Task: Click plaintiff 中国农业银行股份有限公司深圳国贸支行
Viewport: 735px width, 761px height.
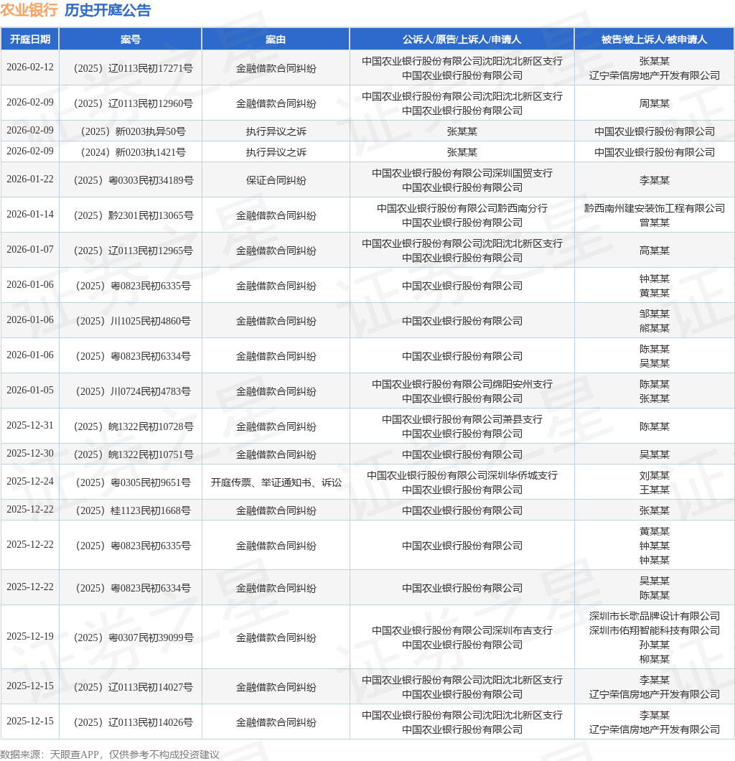Action: [462, 173]
